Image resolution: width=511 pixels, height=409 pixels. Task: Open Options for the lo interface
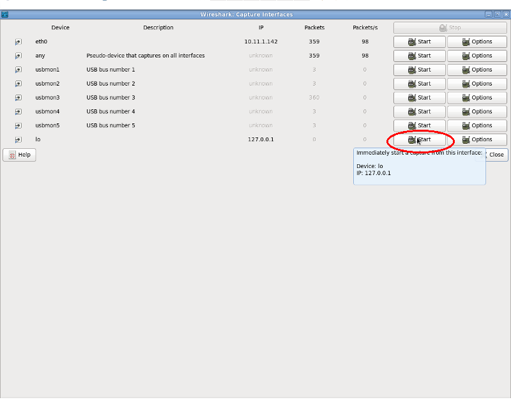click(477, 139)
